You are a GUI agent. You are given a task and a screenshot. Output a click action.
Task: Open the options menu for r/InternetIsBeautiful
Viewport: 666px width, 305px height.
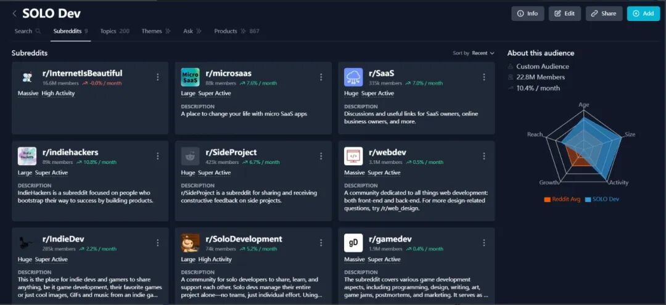(x=158, y=77)
